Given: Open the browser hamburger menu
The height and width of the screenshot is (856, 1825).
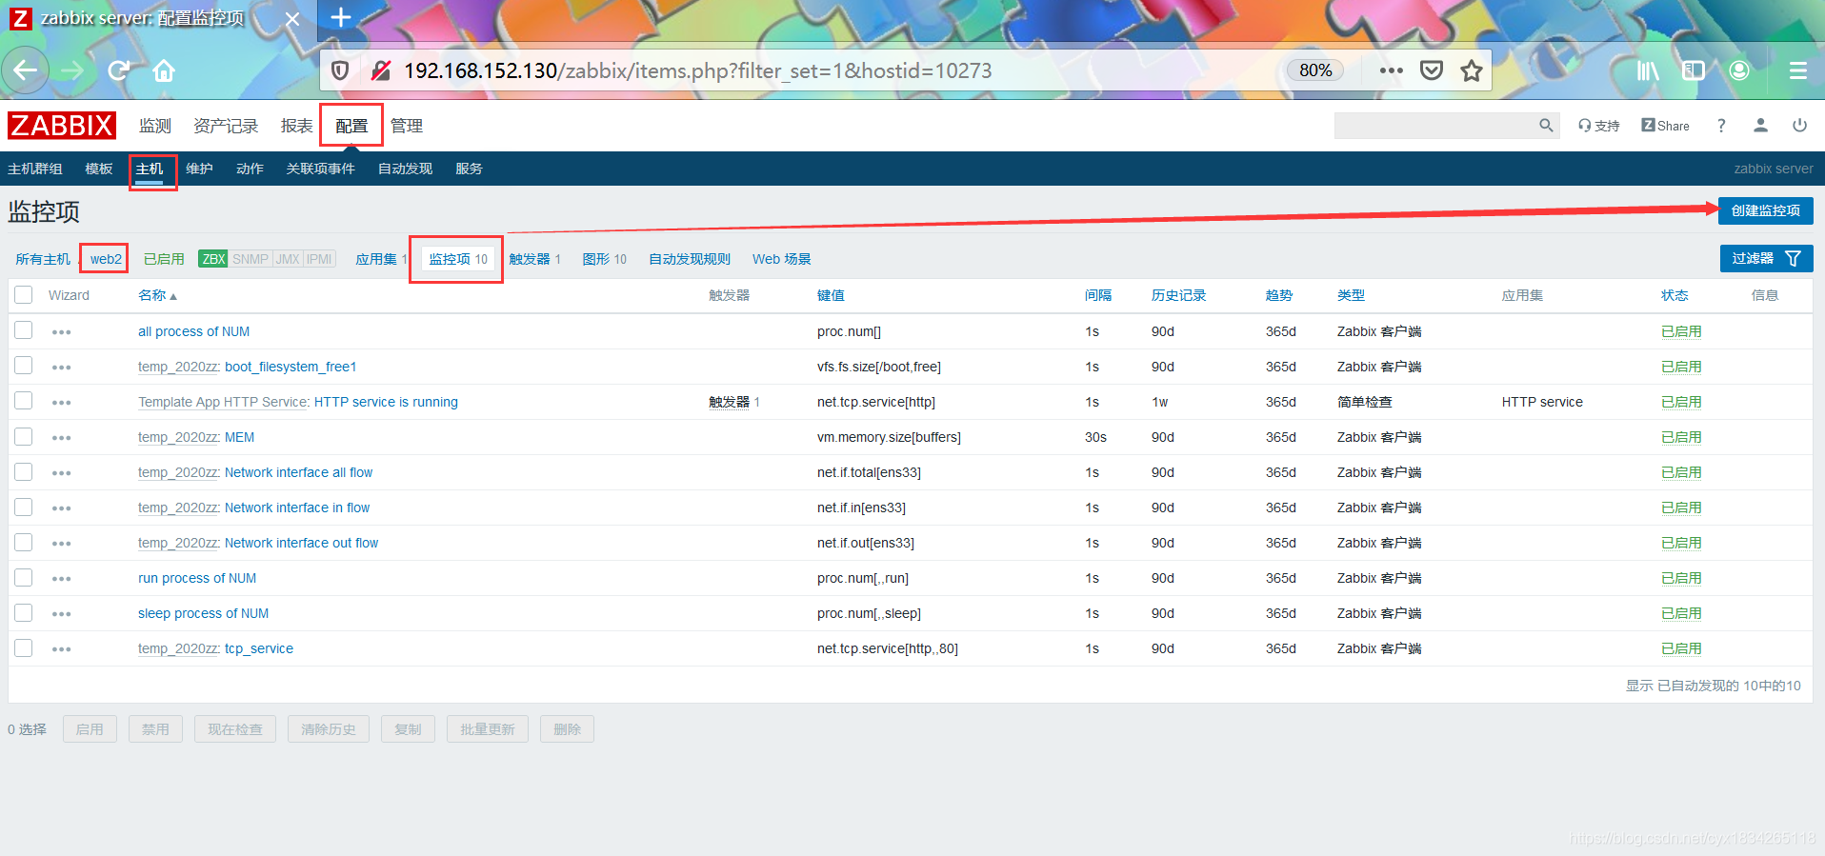Looking at the screenshot, I should pos(1797,70).
